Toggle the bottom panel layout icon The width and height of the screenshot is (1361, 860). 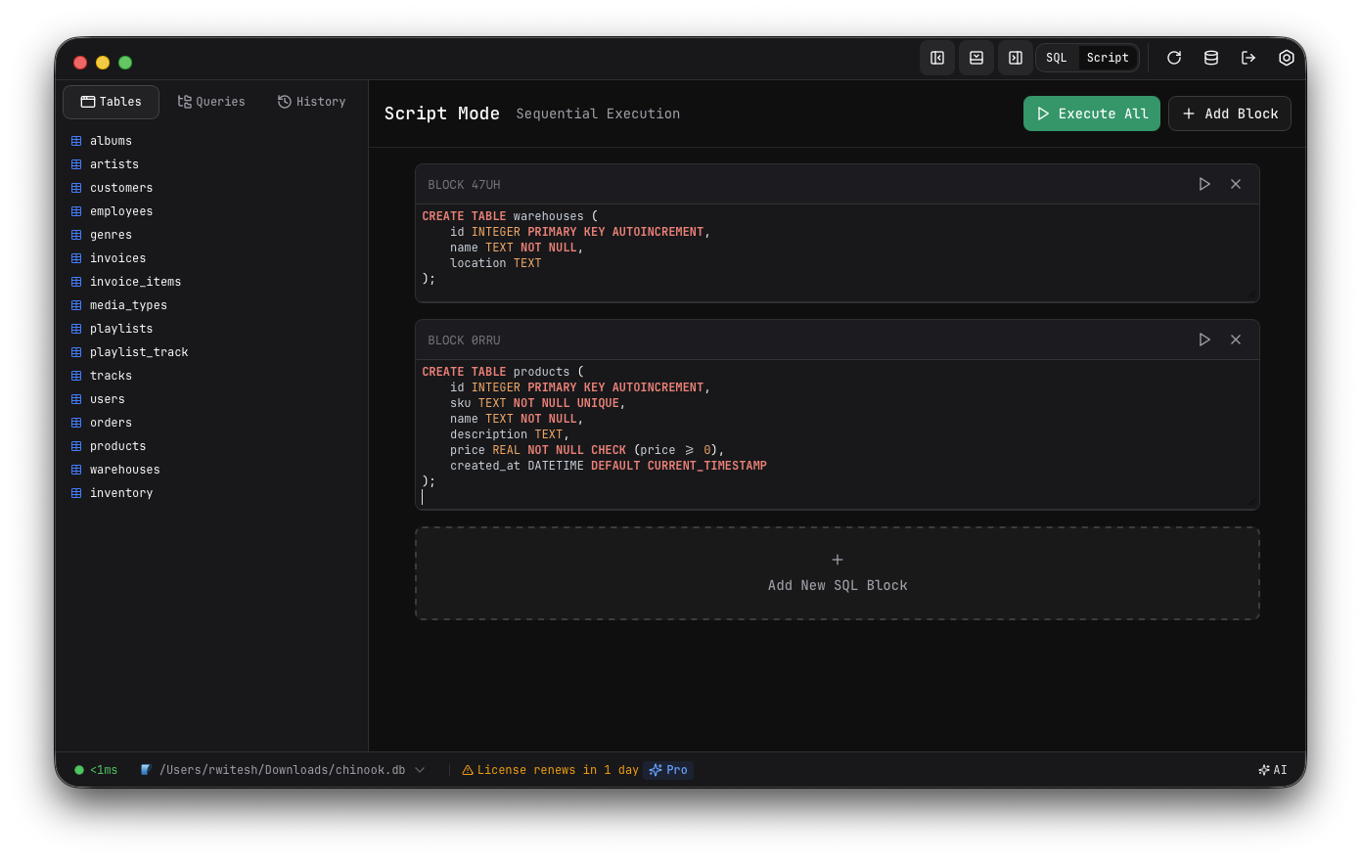[x=975, y=58]
